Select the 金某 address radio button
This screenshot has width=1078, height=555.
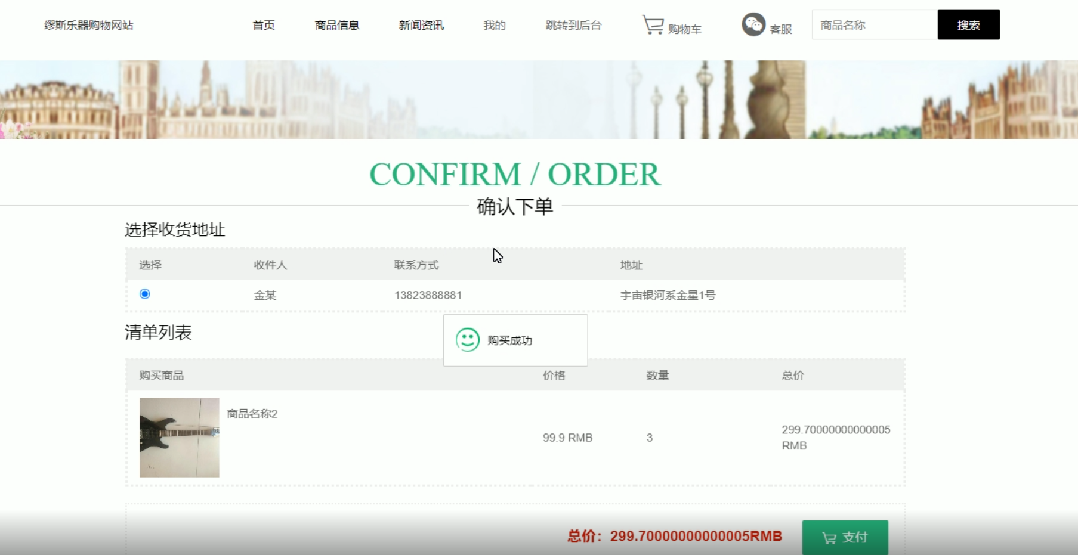click(x=145, y=294)
